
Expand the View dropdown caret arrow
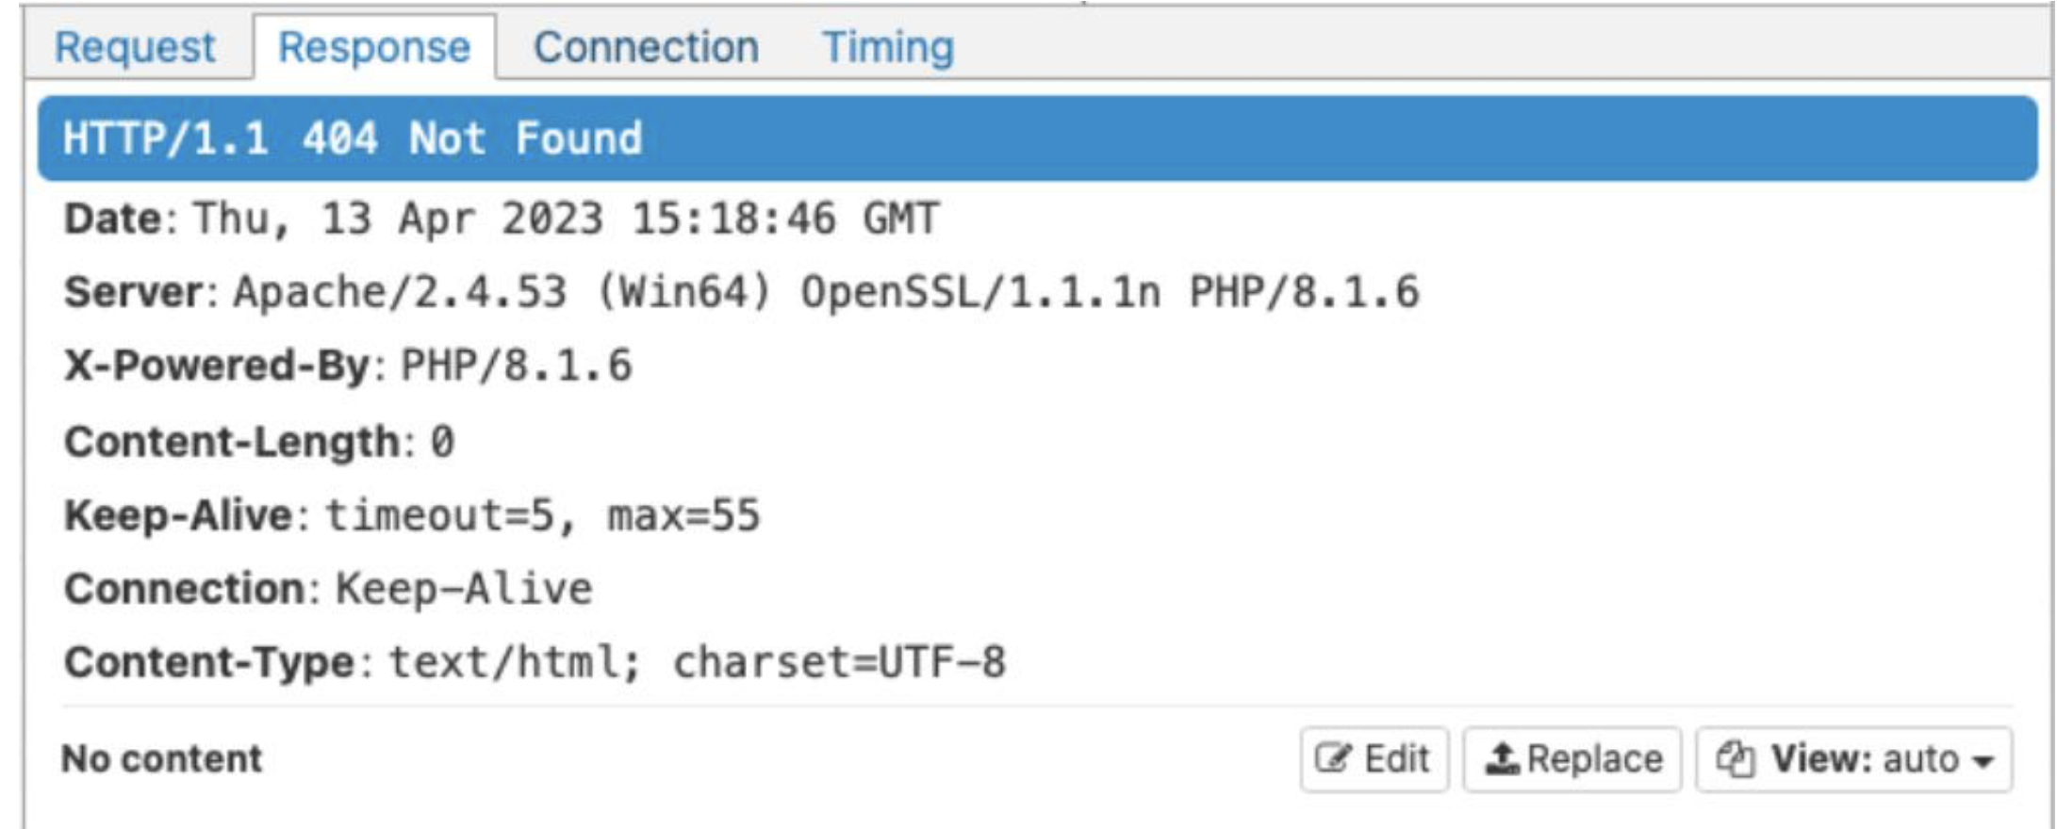[x=1984, y=761]
